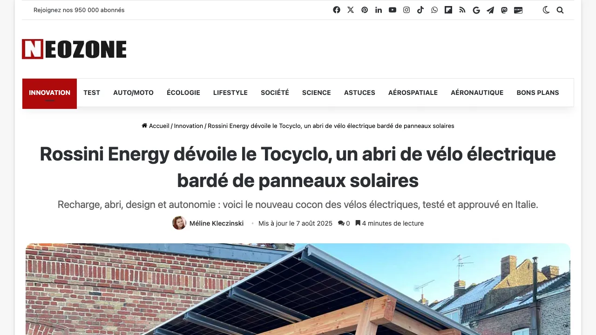Open the AÉROSPATIALE menu item
596x335 pixels.
coord(413,93)
